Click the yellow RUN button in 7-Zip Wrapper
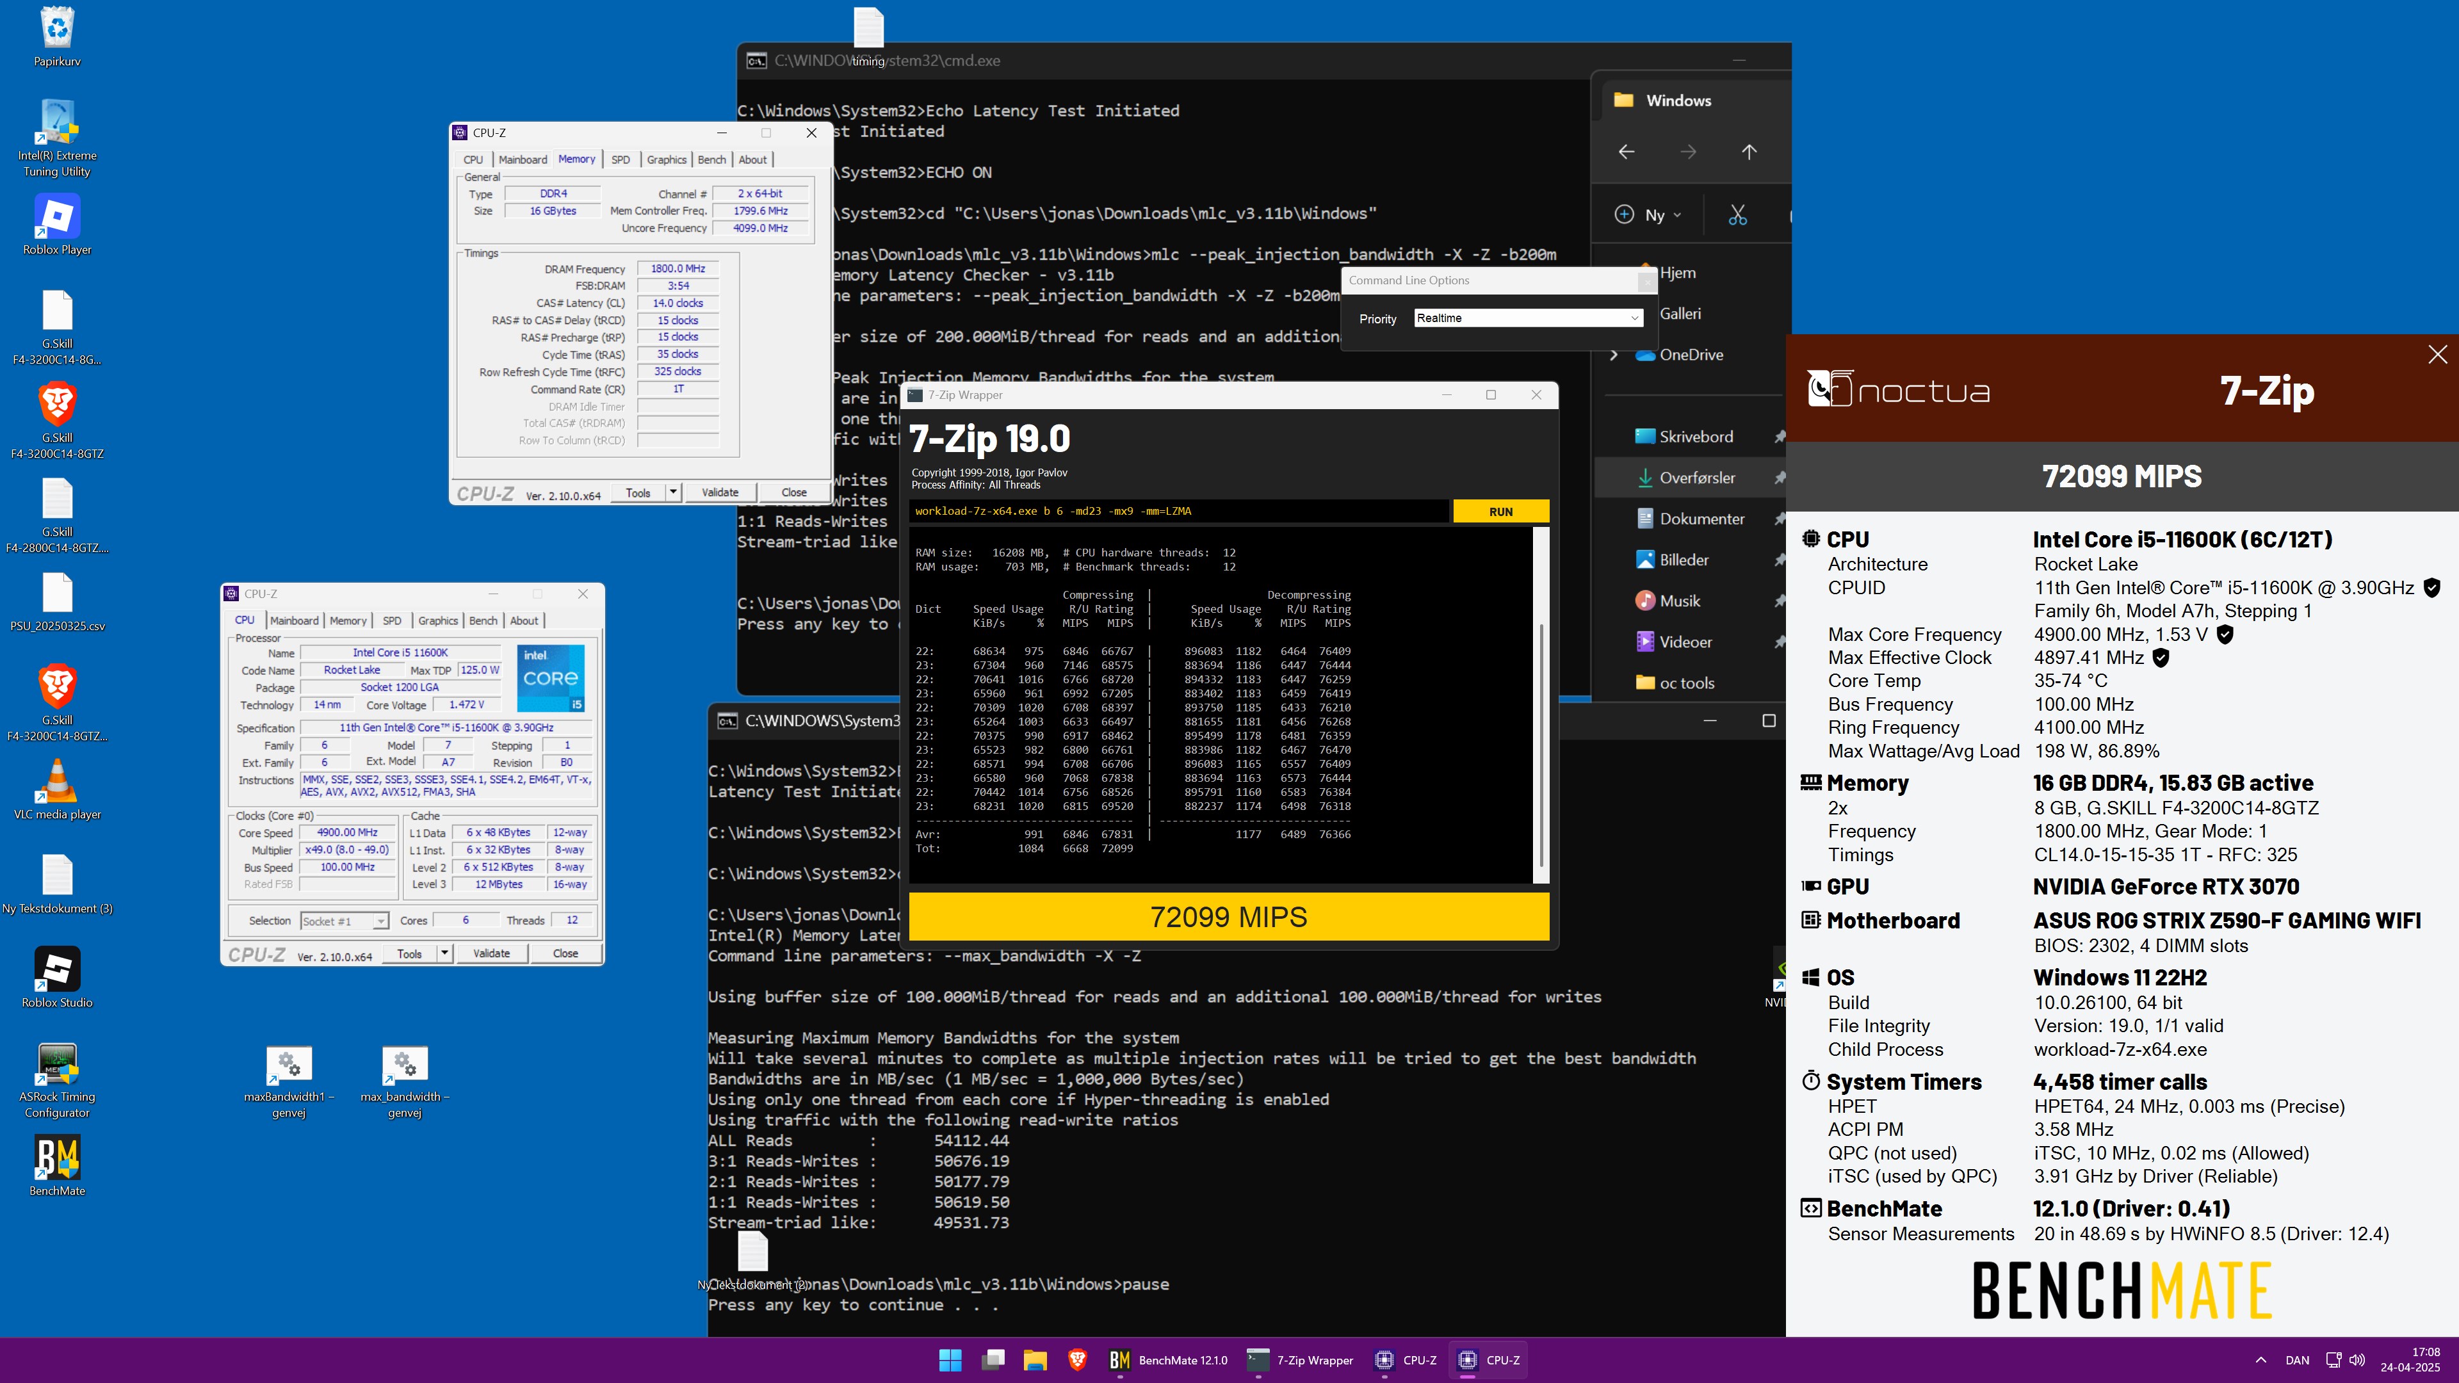 coord(1500,512)
